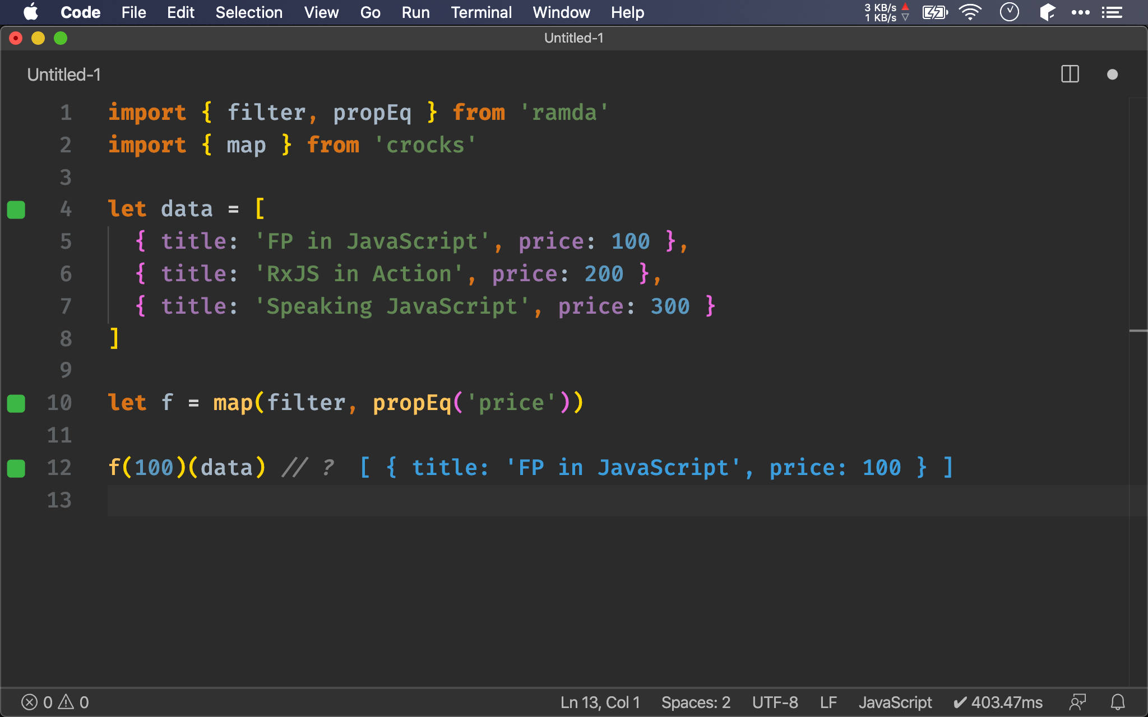Screen dimensions: 1148x717
Task: Open the File menu
Action: coord(133,12)
